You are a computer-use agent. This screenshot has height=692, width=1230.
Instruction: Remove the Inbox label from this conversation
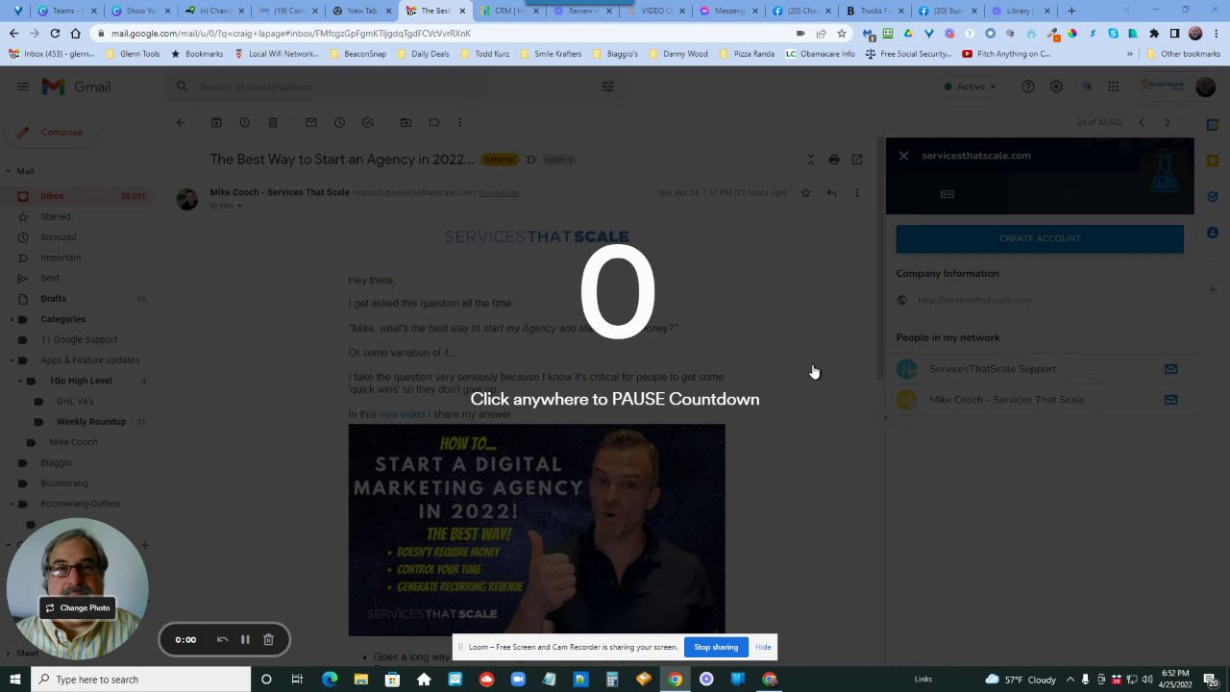coord(571,160)
